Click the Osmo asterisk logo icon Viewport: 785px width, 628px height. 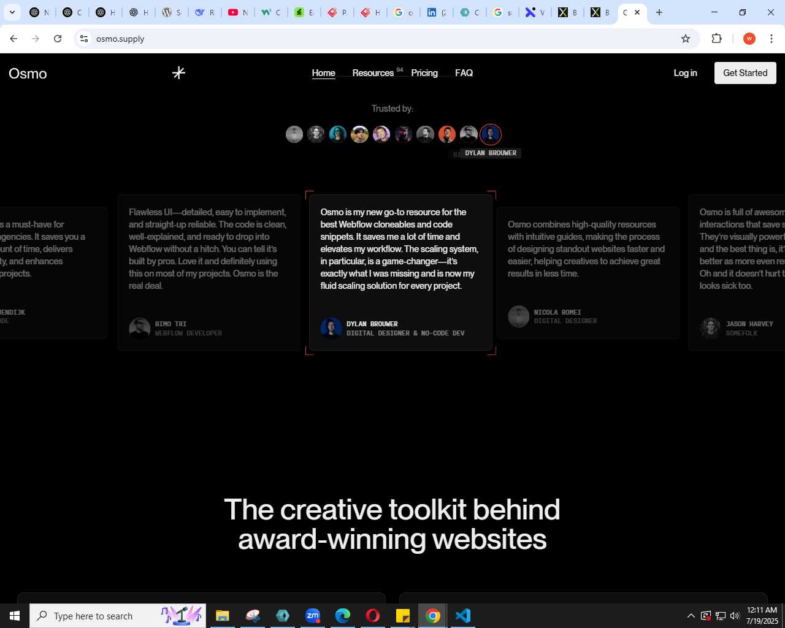point(178,73)
